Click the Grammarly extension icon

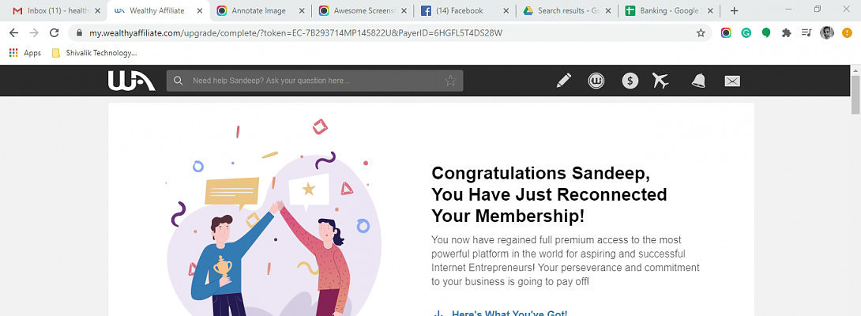tap(746, 33)
